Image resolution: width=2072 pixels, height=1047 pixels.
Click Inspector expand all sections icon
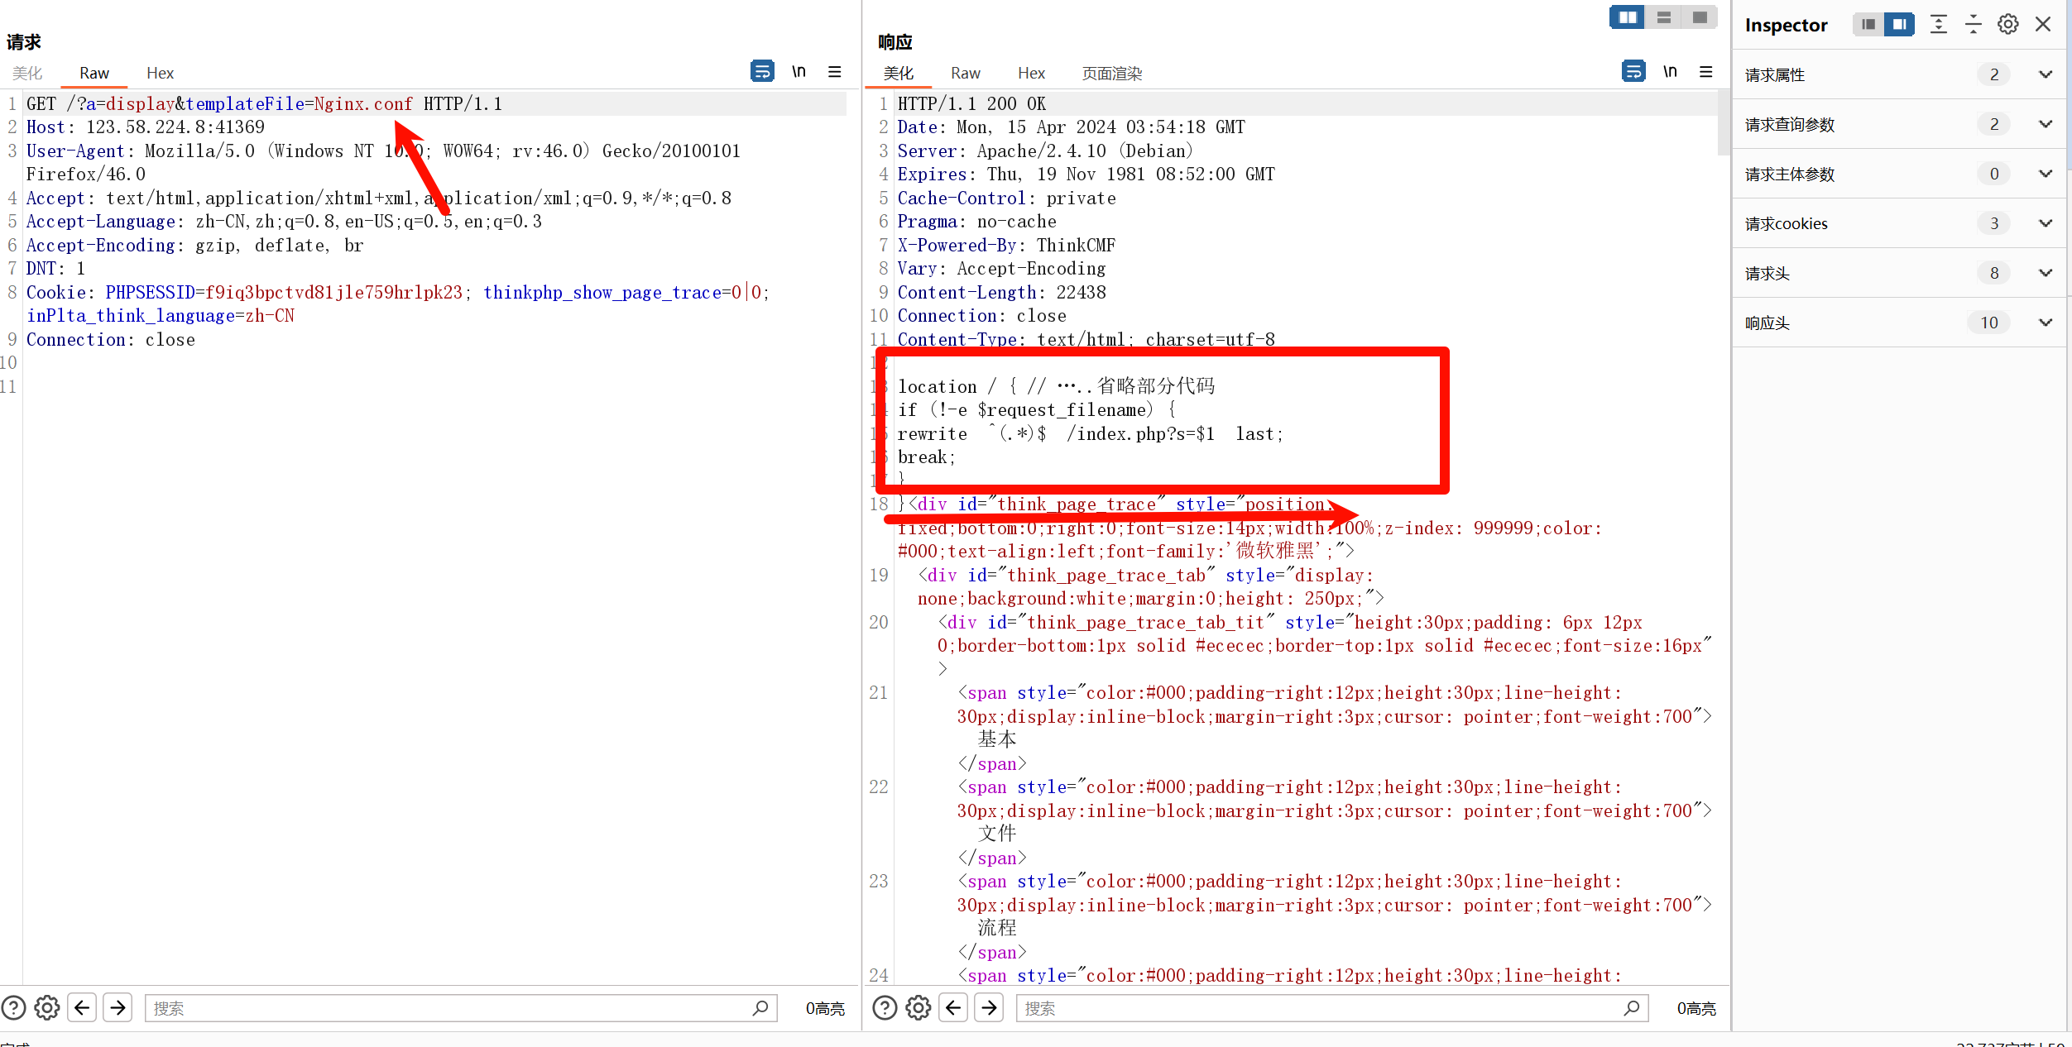(1939, 25)
